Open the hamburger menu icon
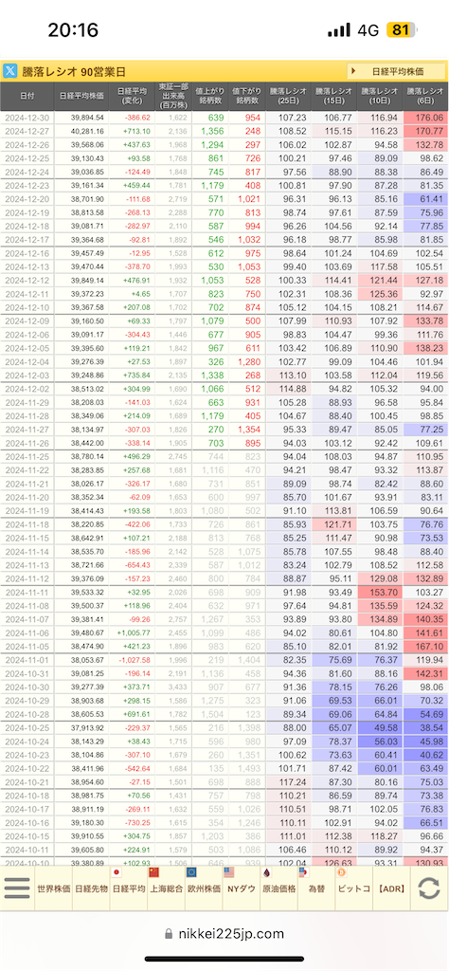Screen dimensions: 449x971 [17, 888]
